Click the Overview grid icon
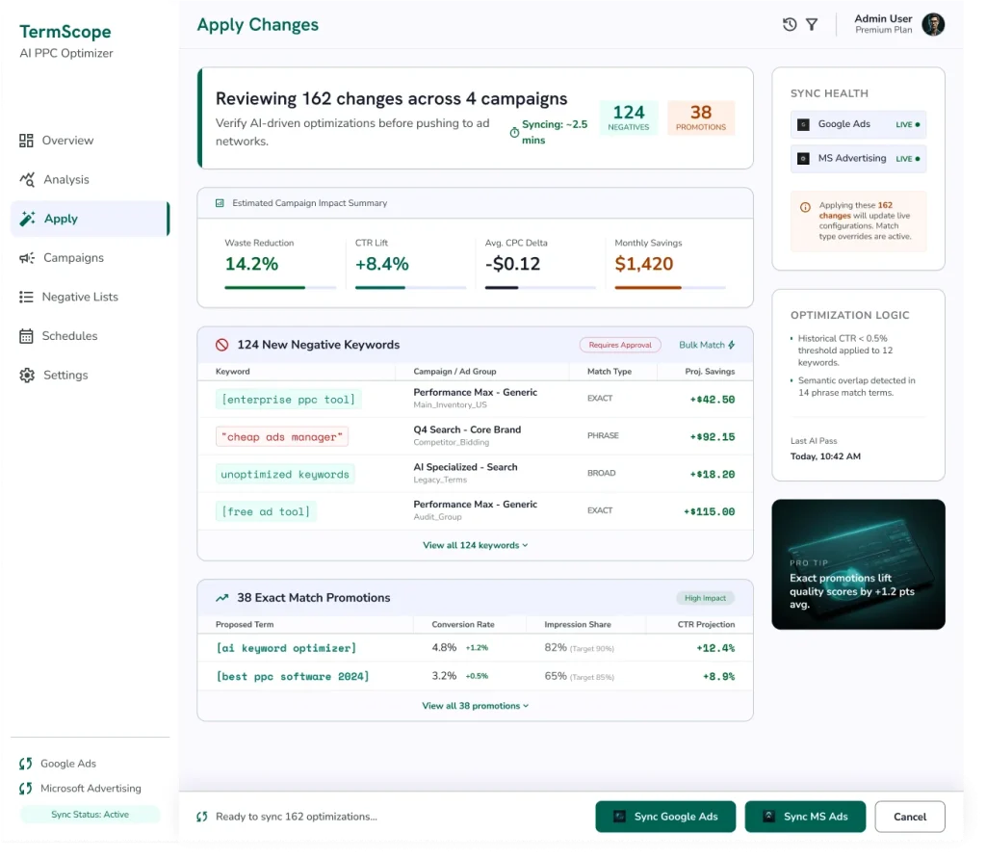The width and height of the screenshot is (986, 858). coord(26,141)
